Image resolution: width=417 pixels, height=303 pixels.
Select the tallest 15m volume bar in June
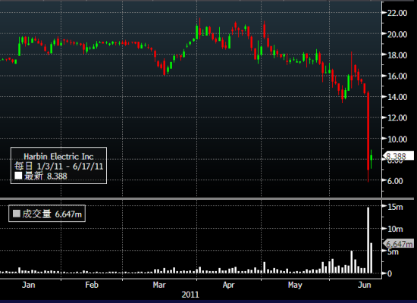tap(368, 240)
